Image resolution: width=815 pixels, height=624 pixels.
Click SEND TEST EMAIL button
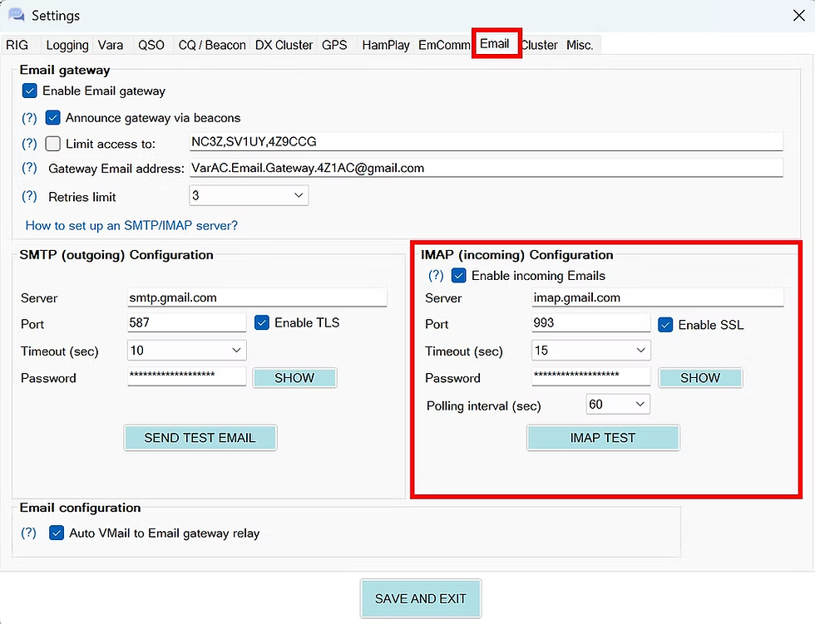point(200,438)
